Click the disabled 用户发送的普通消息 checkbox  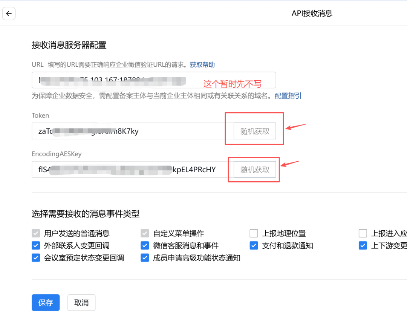click(35, 233)
